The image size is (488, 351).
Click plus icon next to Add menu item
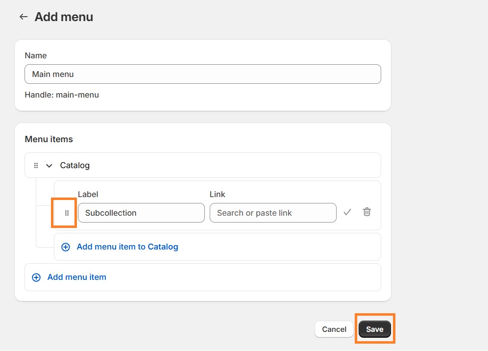pos(36,277)
